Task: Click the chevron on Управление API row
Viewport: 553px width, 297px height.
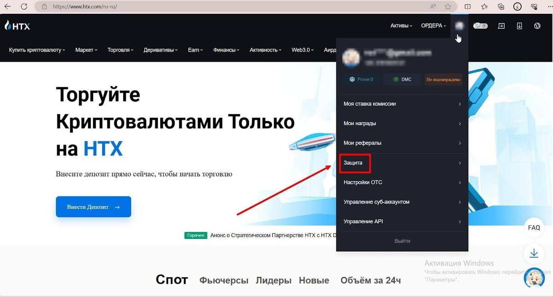Action: pos(460,222)
